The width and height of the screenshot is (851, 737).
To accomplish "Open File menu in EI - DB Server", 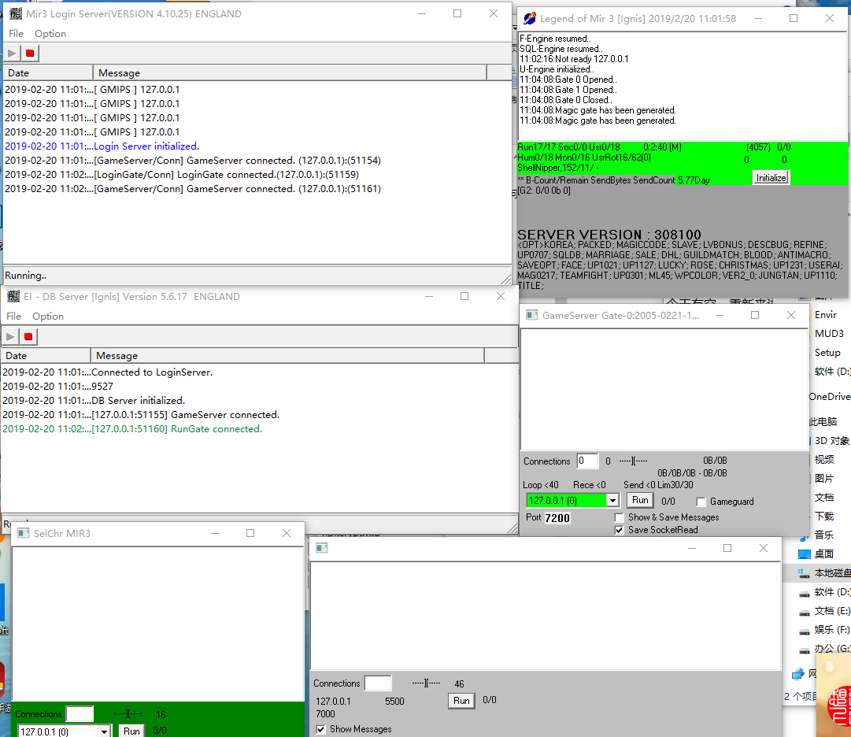I will point(13,317).
